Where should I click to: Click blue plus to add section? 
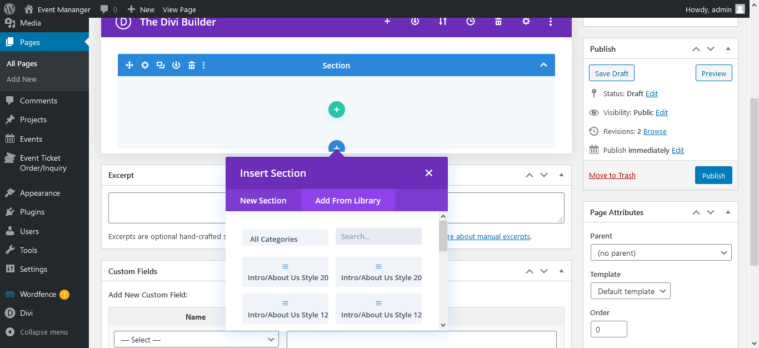337,148
